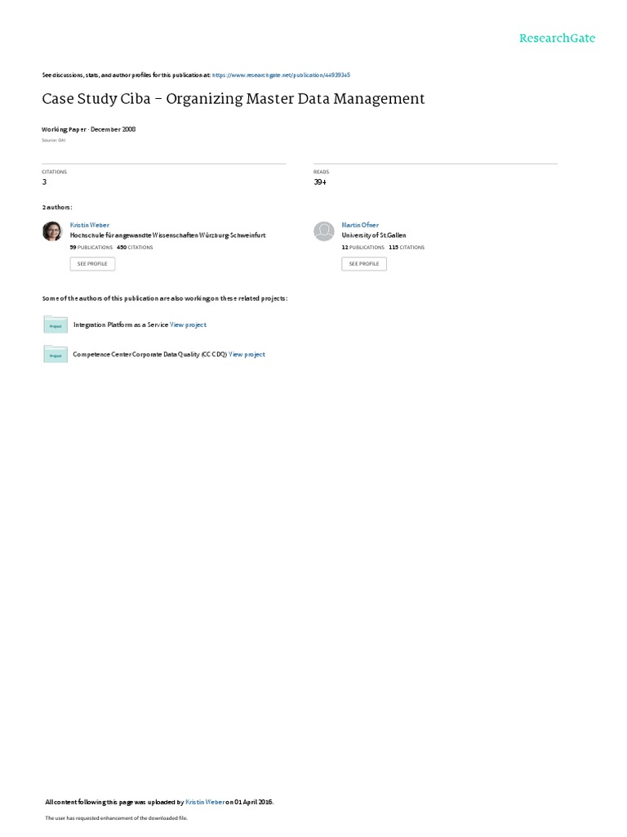View project for Competence Center Corporate Data Quality
The width and height of the screenshot is (627, 837).
tap(247, 355)
